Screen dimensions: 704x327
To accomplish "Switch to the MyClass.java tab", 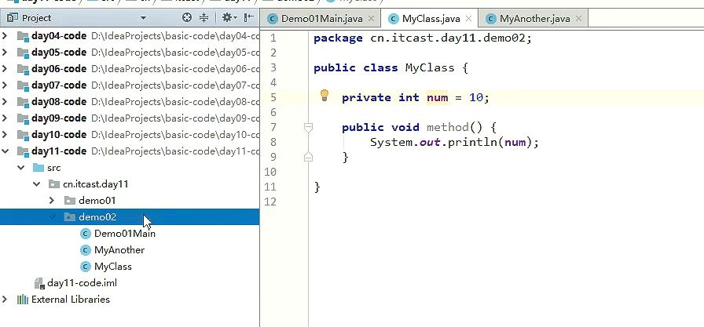I will point(431,19).
